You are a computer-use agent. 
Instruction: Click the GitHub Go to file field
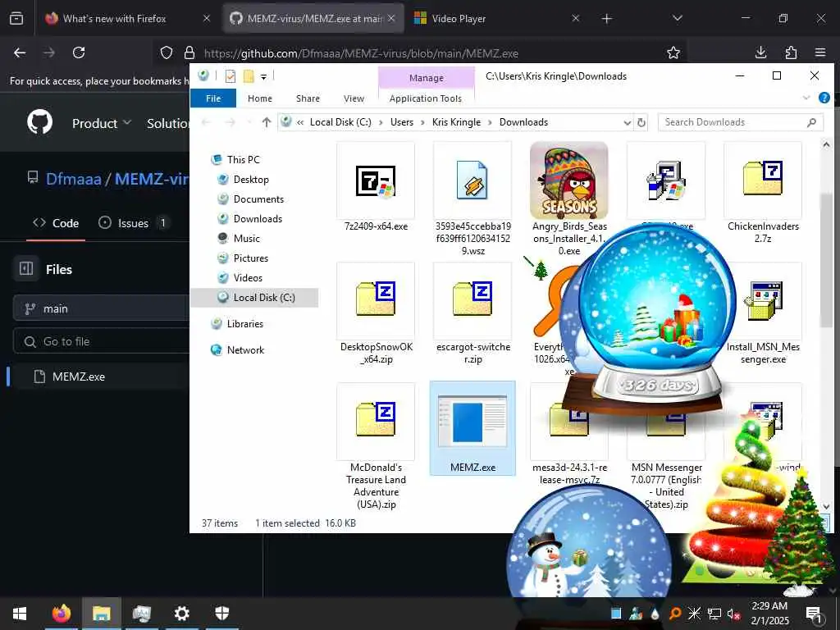pos(102,341)
